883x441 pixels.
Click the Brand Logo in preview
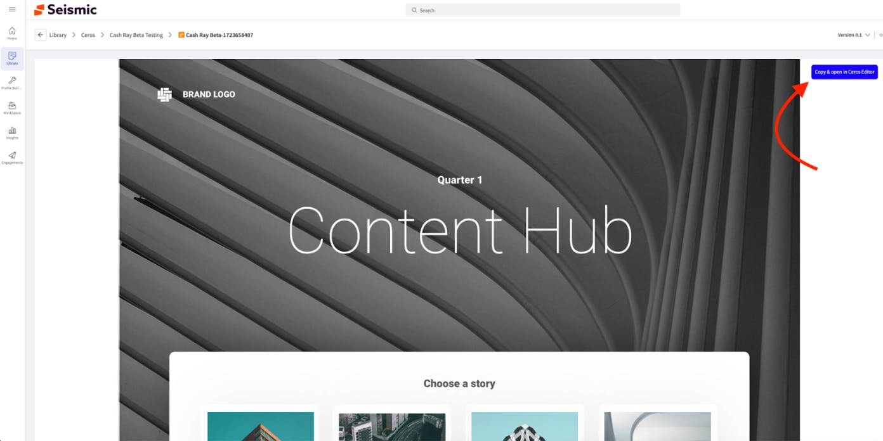click(x=196, y=94)
